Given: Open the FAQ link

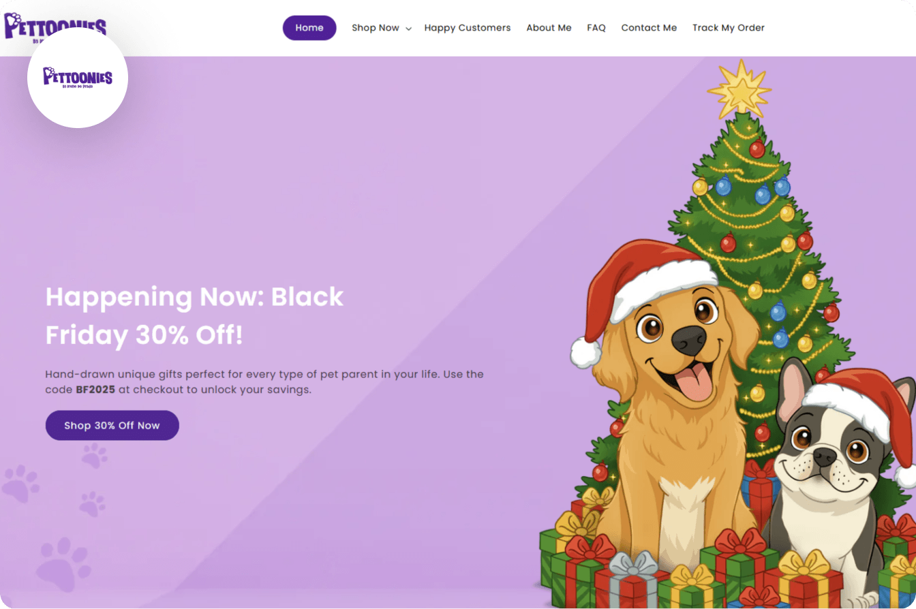Looking at the screenshot, I should point(596,28).
